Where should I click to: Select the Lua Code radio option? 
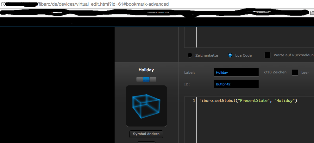coord(230,55)
